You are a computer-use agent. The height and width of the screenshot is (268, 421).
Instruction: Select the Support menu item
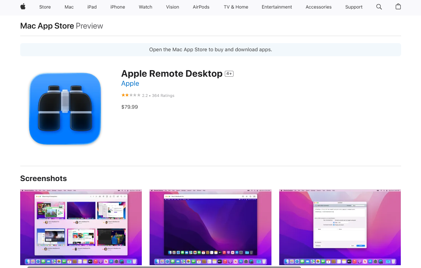(x=354, y=7)
